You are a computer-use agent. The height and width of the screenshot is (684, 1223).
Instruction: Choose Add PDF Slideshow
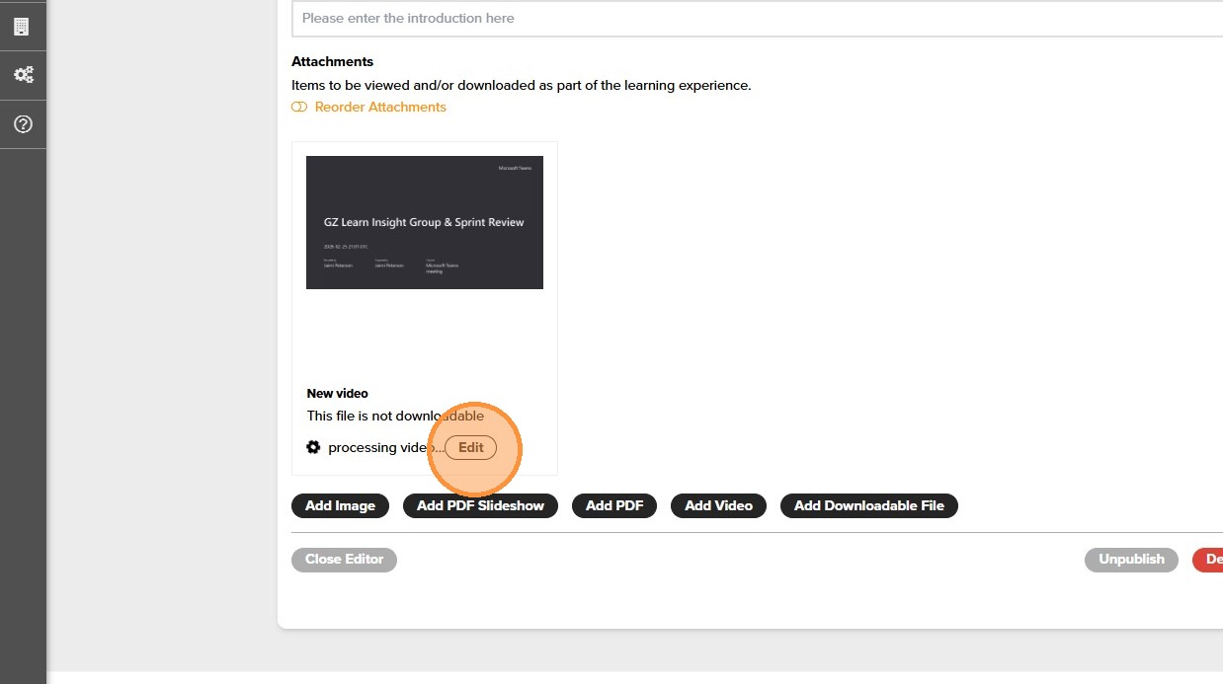point(480,505)
